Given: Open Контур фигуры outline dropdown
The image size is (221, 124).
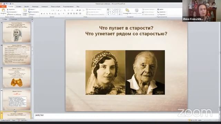Looking at the screenshot, I should 148,12.
